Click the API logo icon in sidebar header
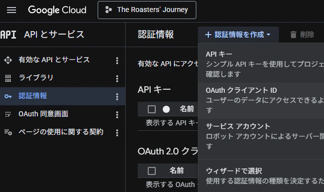Image resolution: width=324 pixels, height=192 pixels. (9, 35)
